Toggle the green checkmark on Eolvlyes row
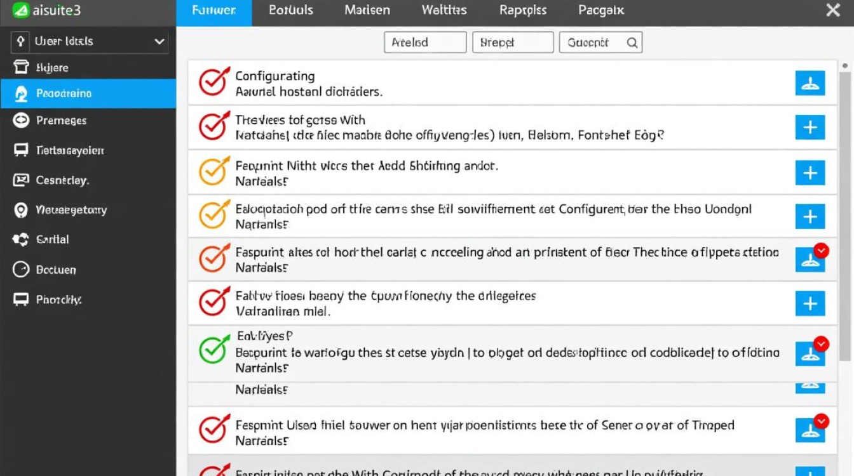854x476 pixels. point(213,350)
